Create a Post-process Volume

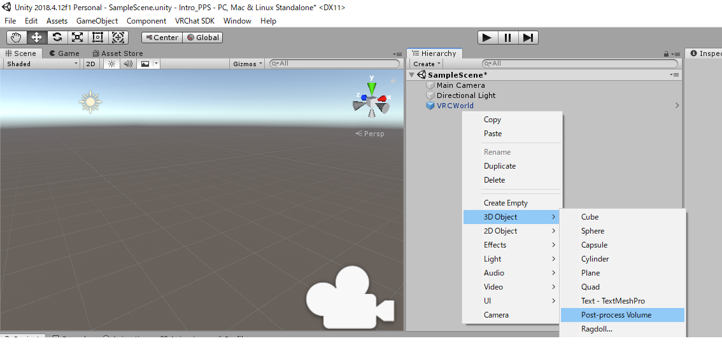point(623,315)
